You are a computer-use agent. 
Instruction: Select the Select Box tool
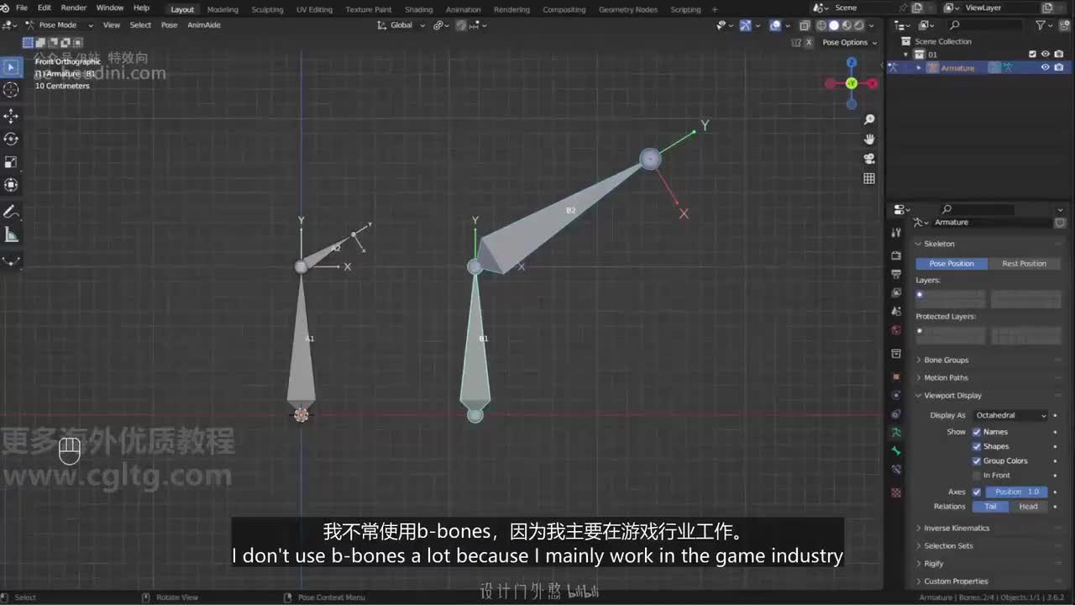pyautogui.click(x=11, y=66)
